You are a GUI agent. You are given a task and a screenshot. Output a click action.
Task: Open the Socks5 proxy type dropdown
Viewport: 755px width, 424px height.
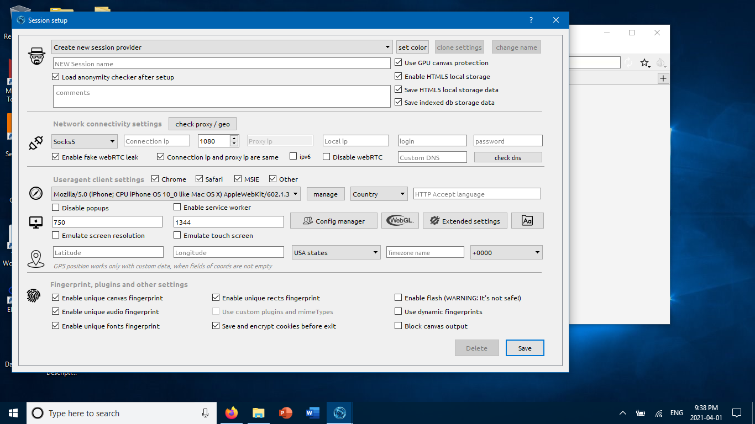pyautogui.click(x=84, y=141)
